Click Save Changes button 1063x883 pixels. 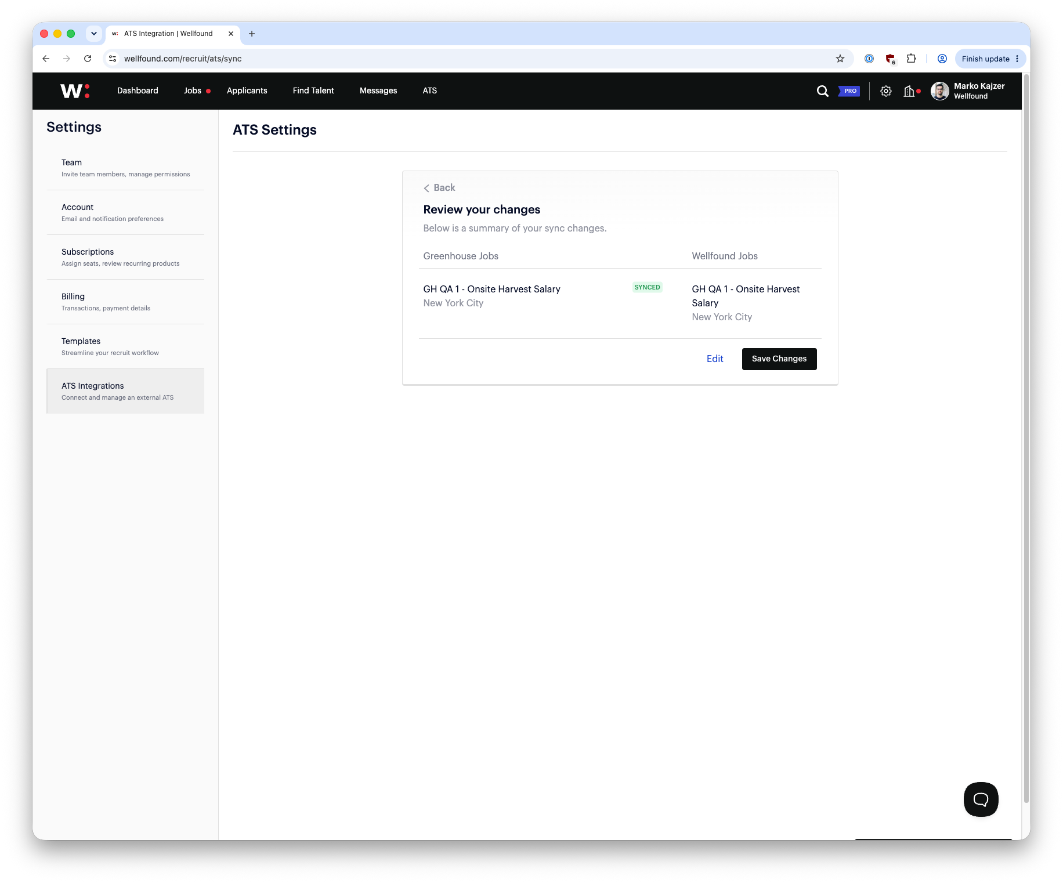point(779,359)
